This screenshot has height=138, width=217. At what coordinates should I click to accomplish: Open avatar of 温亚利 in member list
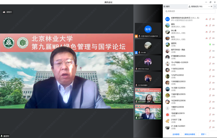click(167, 45)
